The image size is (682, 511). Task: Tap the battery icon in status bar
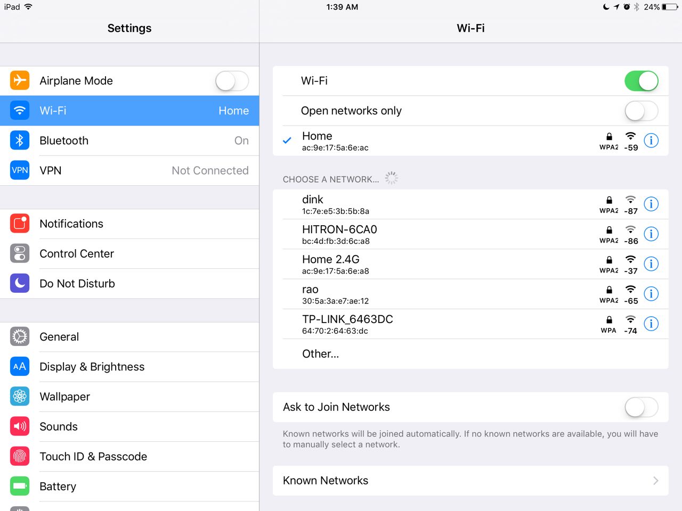[670, 7]
